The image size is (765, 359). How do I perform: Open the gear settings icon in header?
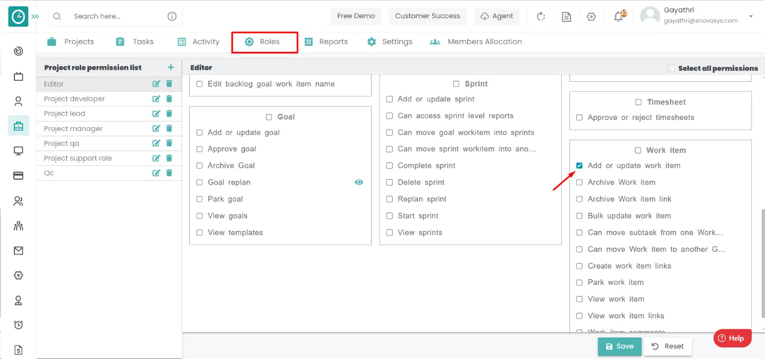pyautogui.click(x=591, y=17)
